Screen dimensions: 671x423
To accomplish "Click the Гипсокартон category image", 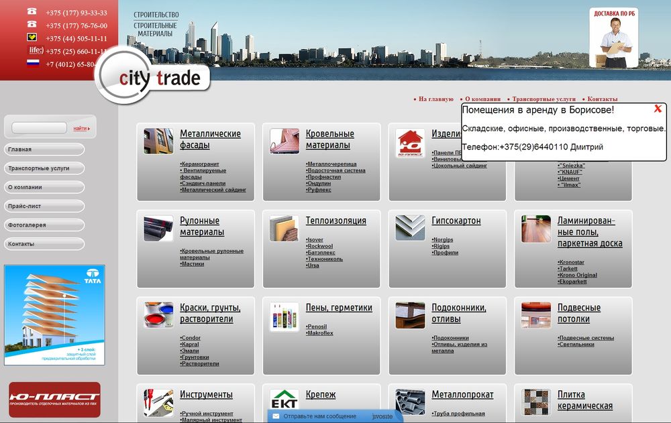I will [410, 229].
